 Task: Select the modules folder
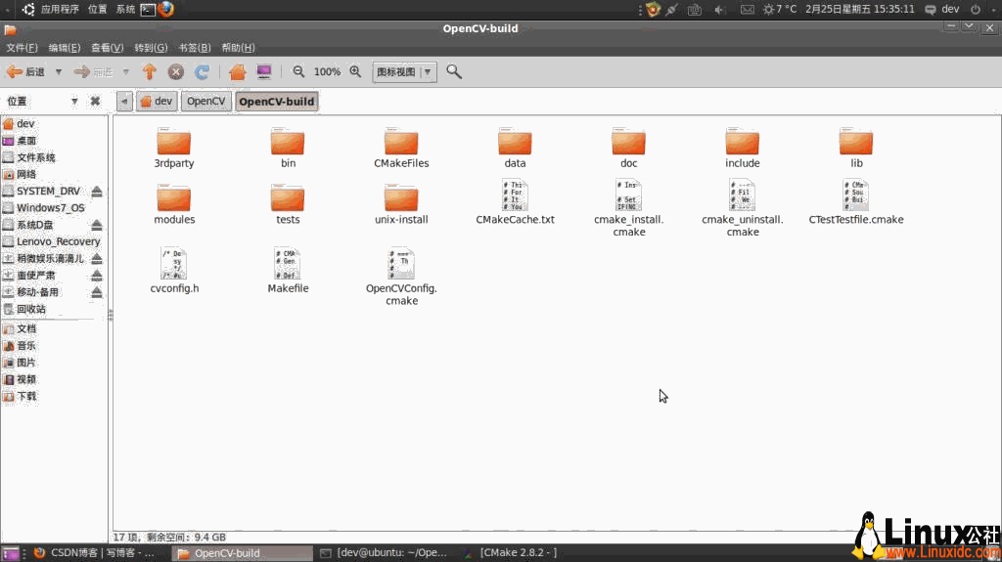pos(174,203)
